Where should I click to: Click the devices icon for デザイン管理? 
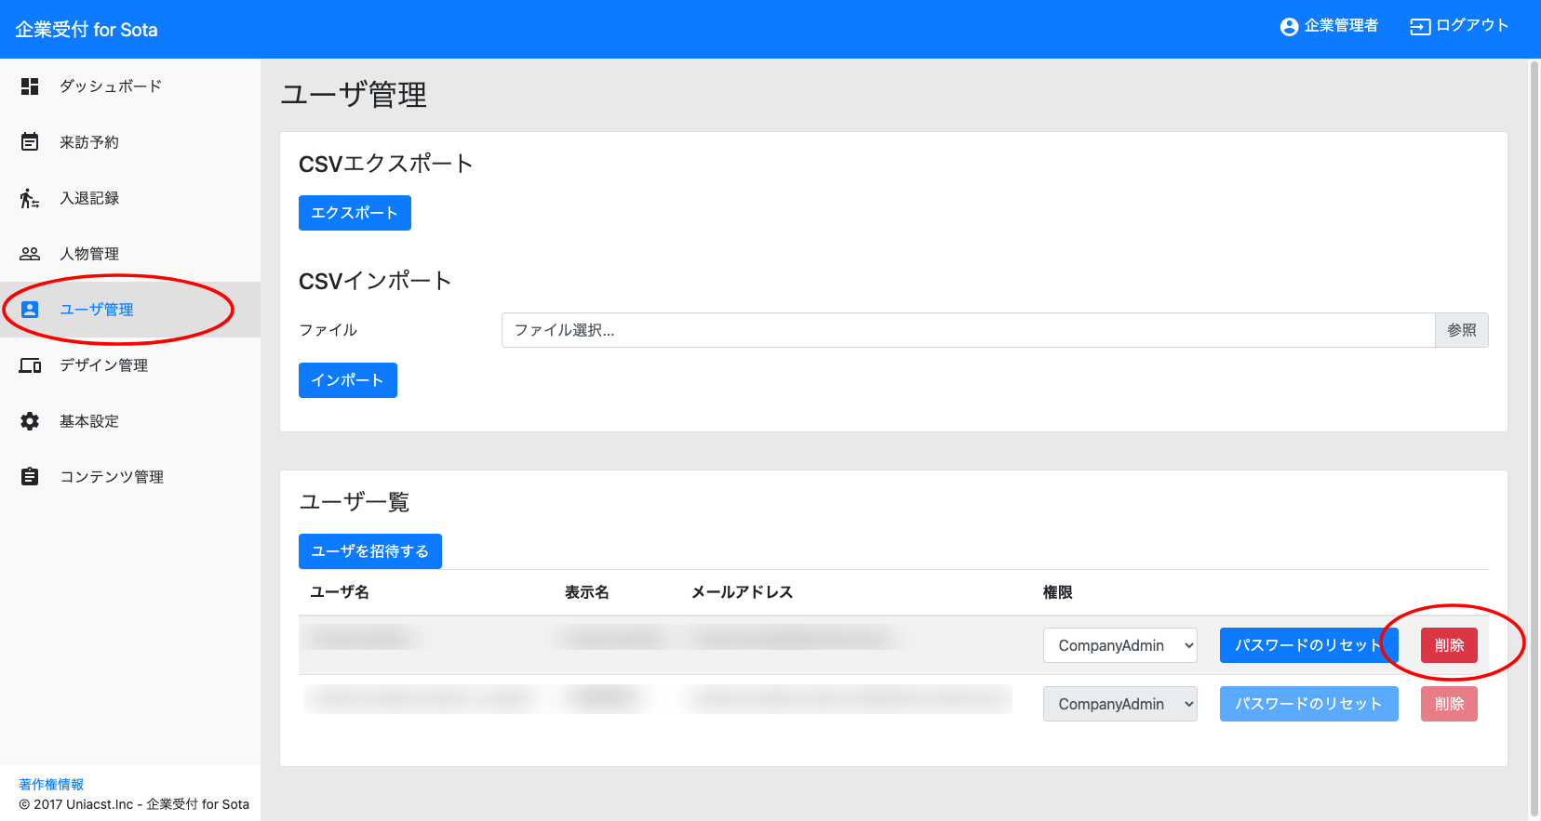point(30,365)
